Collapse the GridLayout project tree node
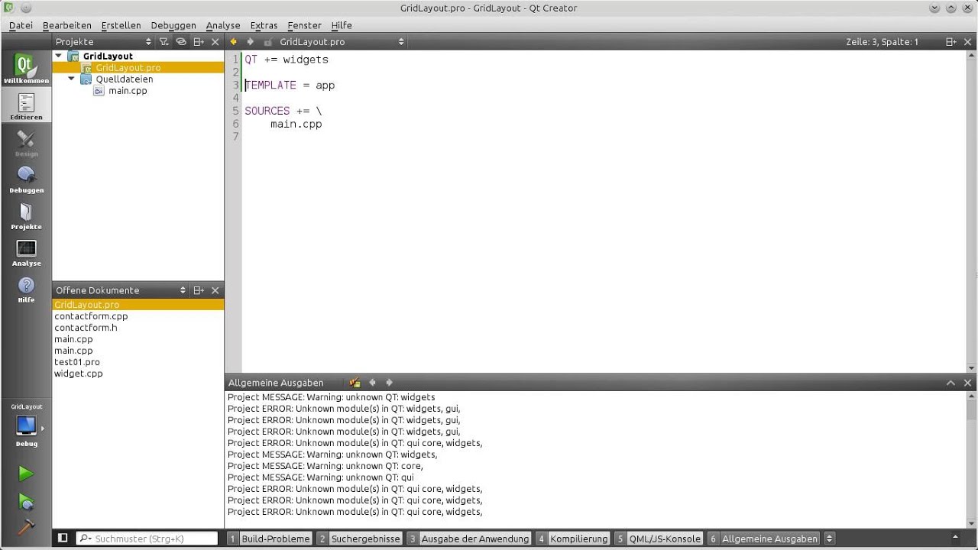The width and height of the screenshot is (978, 550). 59,56
